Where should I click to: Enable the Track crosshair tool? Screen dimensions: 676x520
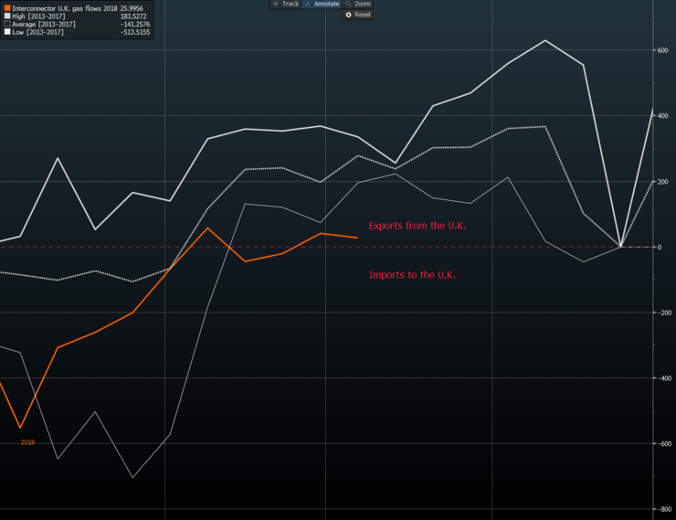coord(286,4)
